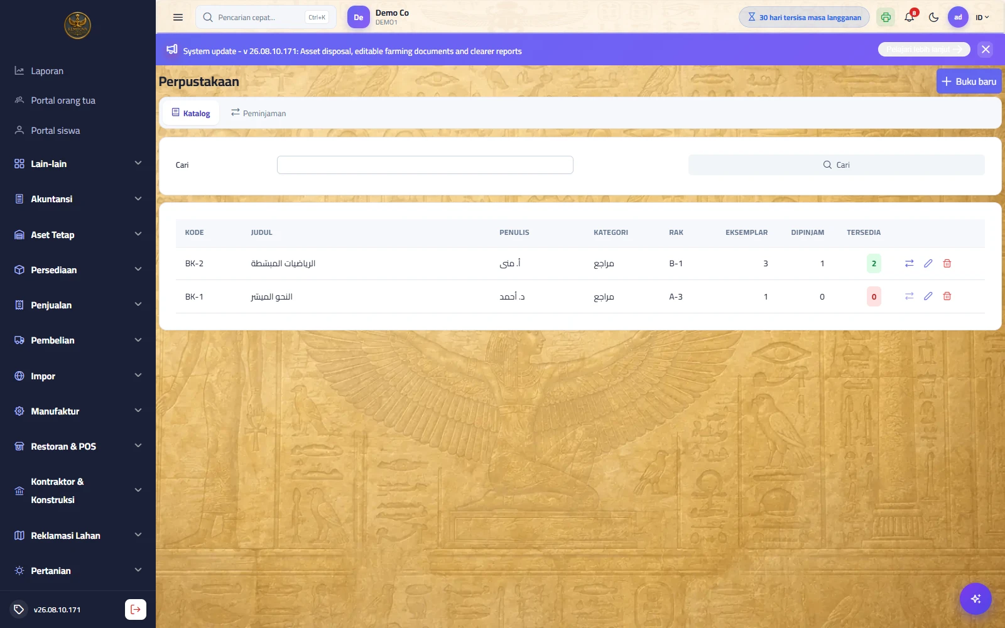The image size is (1005, 628).
Task: Open notifications bell
Action: pos(910,18)
